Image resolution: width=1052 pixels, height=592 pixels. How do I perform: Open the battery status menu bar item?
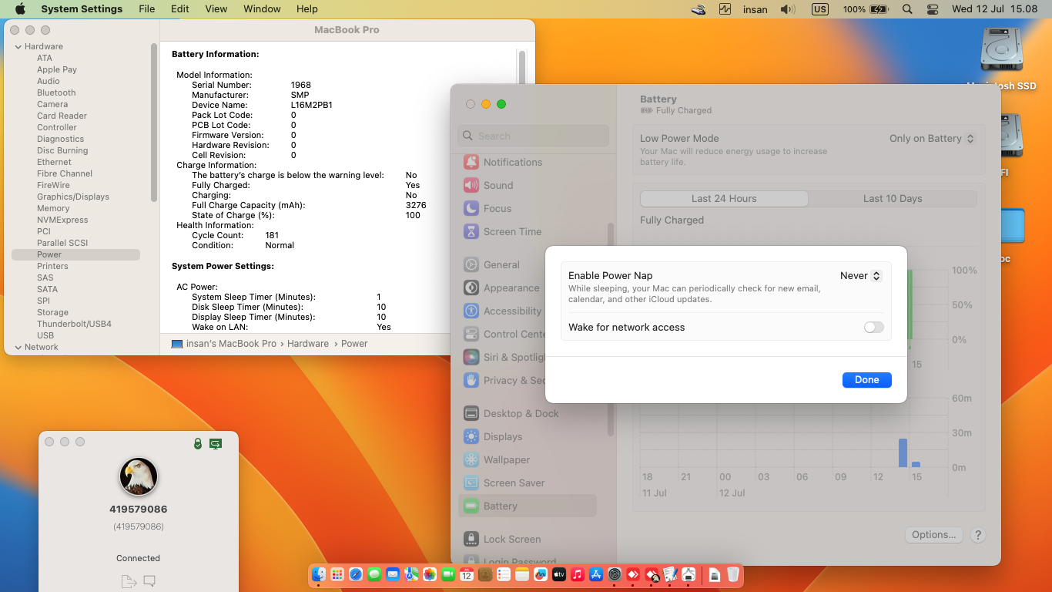pyautogui.click(x=866, y=9)
